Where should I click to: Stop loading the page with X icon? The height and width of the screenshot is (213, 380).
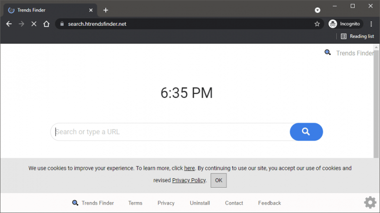tap(34, 24)
